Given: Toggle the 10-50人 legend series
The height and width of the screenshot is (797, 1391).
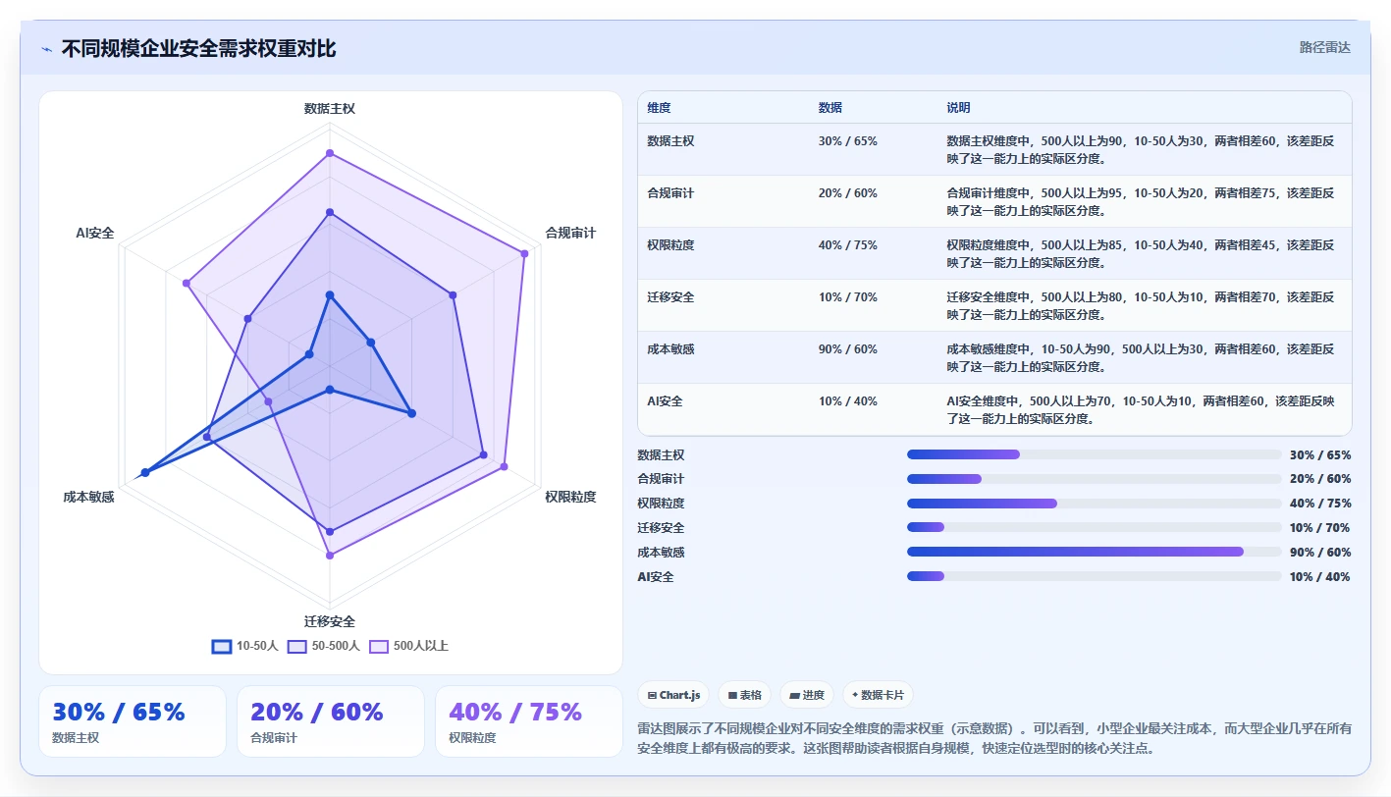Looking at the screenshot, I should [245, 646].
